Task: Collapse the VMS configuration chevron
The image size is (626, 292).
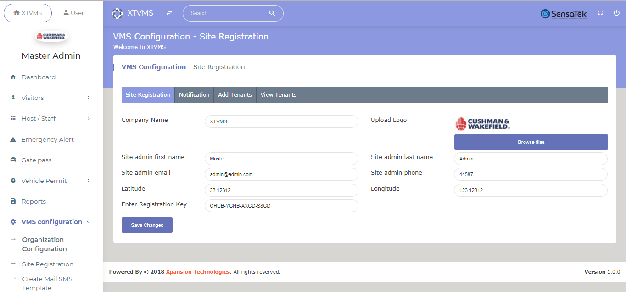Action: (88, 222)
